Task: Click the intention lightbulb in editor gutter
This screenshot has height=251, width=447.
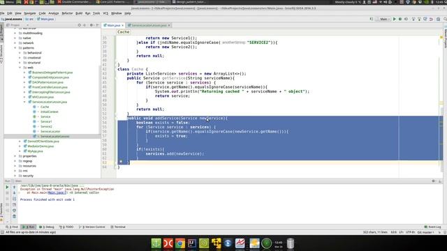Action: click(121, 162)
